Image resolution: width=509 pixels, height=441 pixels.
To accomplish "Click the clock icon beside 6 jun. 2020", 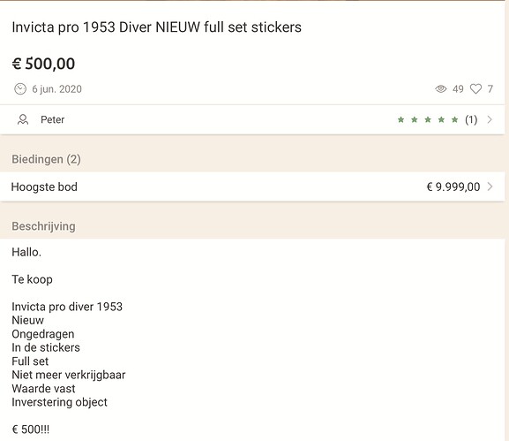I will (x=20, y=88).
